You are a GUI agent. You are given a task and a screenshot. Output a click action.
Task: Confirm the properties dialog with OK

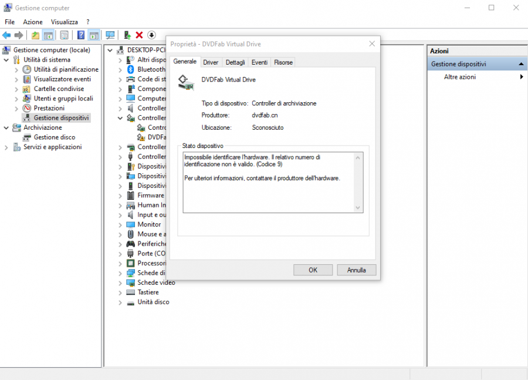pyautogui.click(x=313, y=270)
